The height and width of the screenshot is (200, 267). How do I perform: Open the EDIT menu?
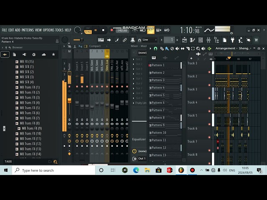pyautogui.click(x=11, y=30)
